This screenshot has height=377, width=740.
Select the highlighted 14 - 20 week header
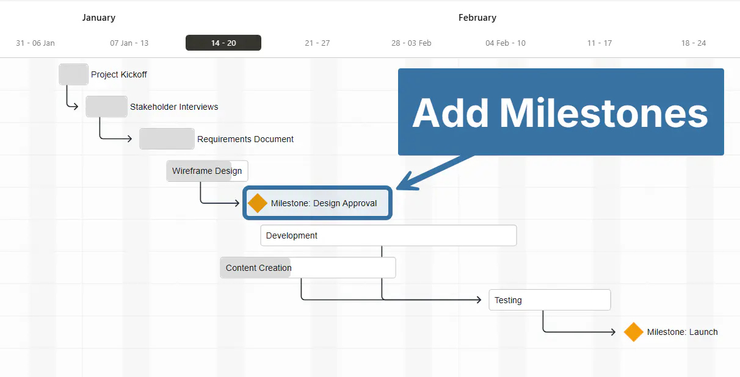coord(223,43)
